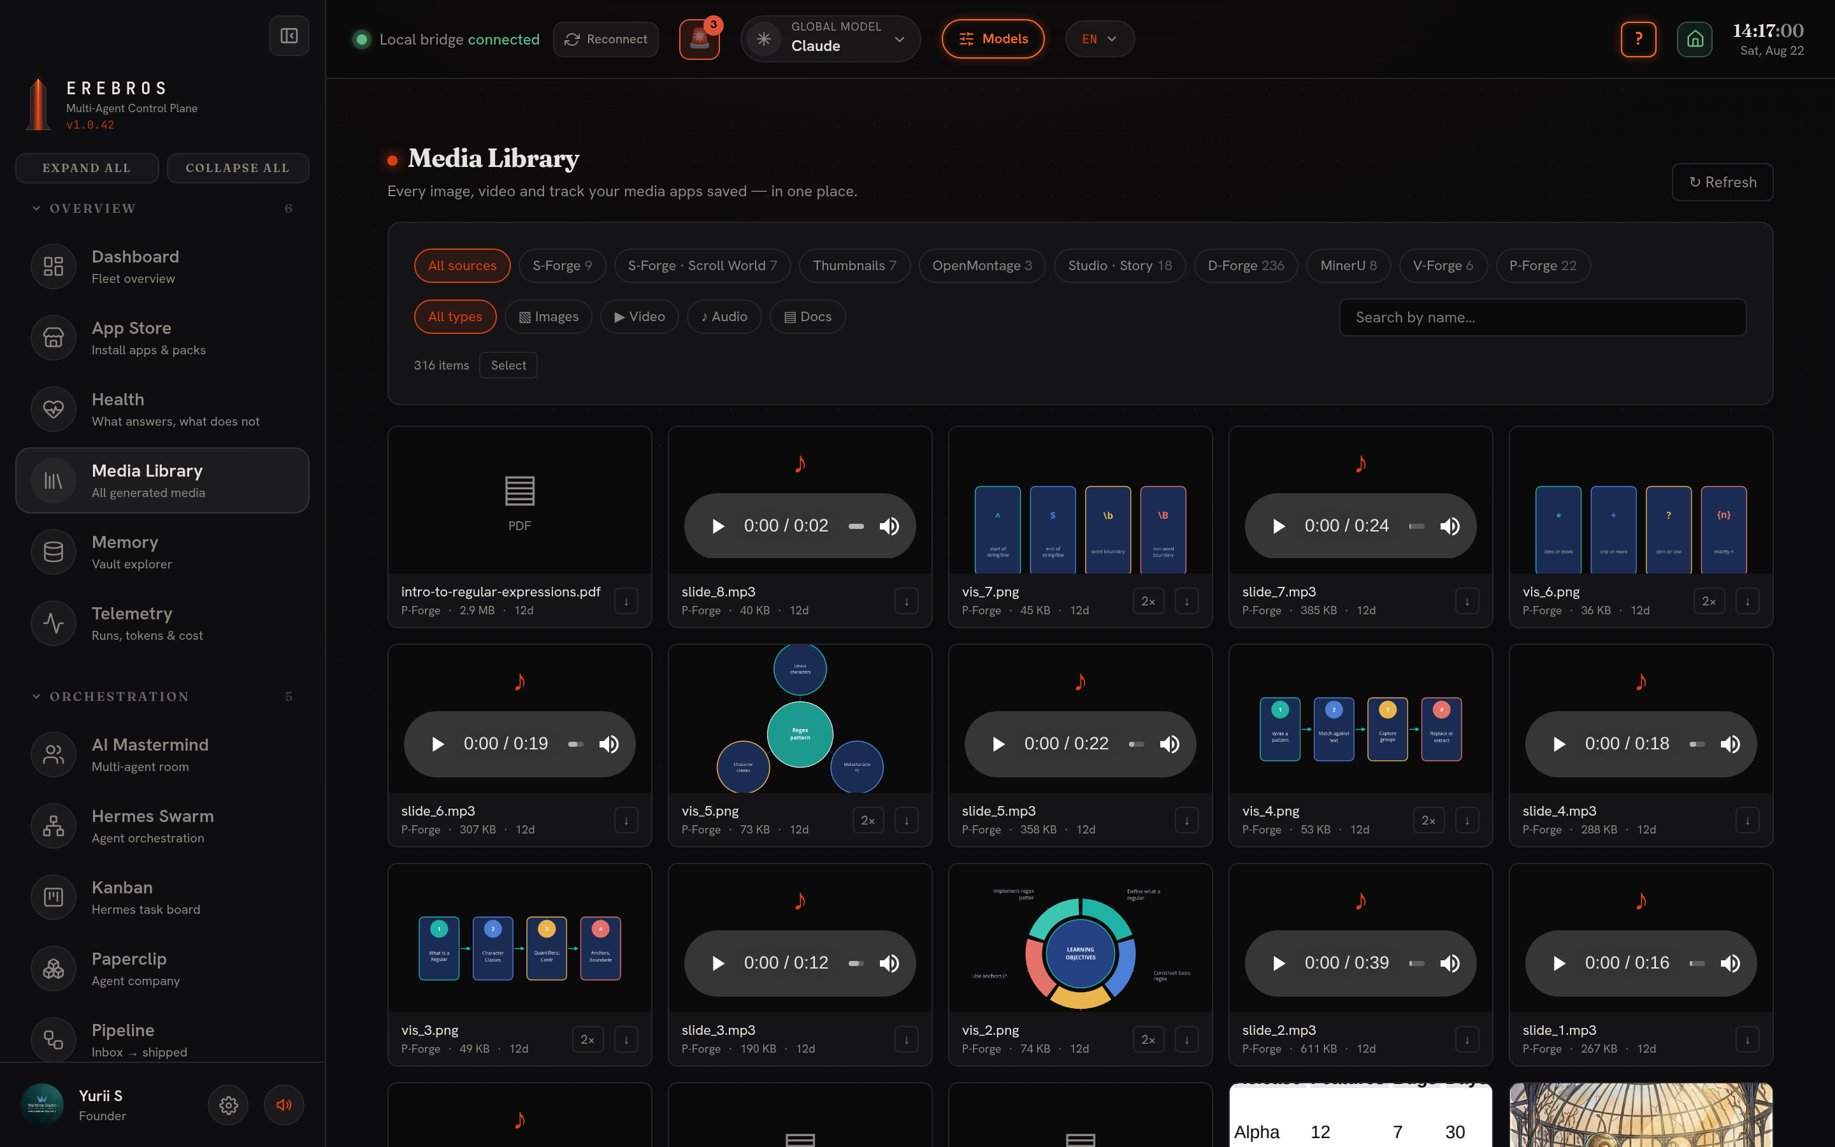Toggle 2x upscale for vis_7.png

click(1149, 602)
